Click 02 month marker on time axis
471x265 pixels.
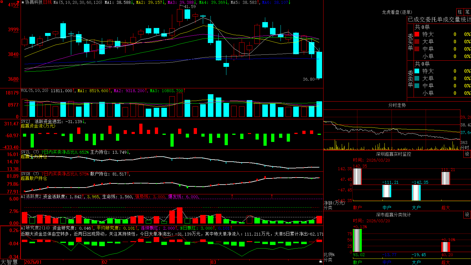coord(105,262)
